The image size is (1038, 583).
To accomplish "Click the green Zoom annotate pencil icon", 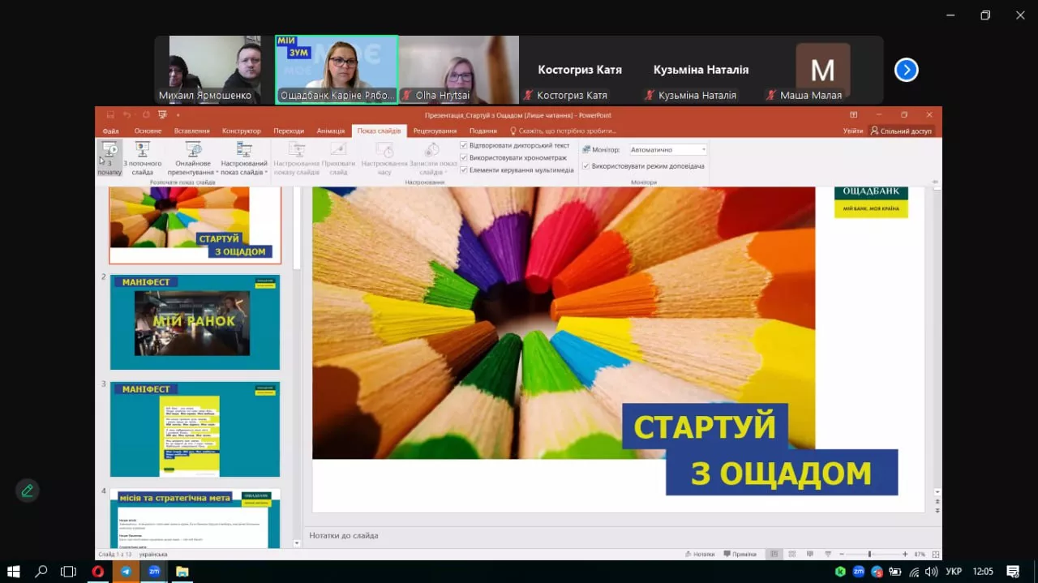I will click(28, 491).
